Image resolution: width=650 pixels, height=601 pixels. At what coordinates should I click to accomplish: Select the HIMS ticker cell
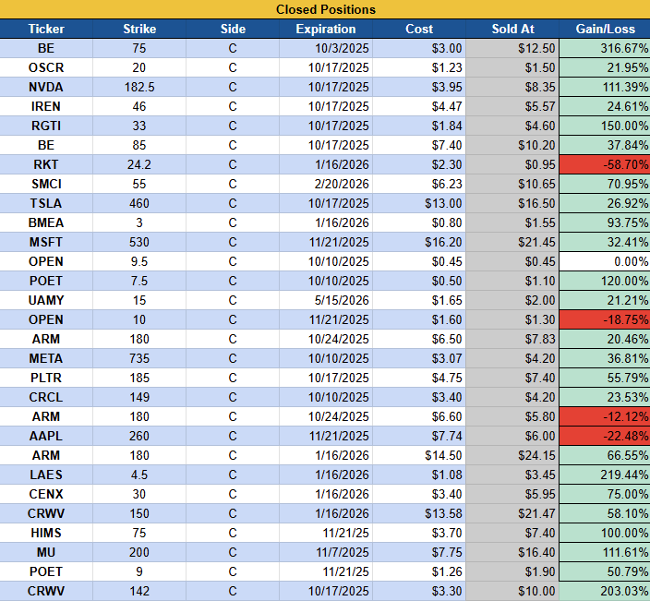46,533
